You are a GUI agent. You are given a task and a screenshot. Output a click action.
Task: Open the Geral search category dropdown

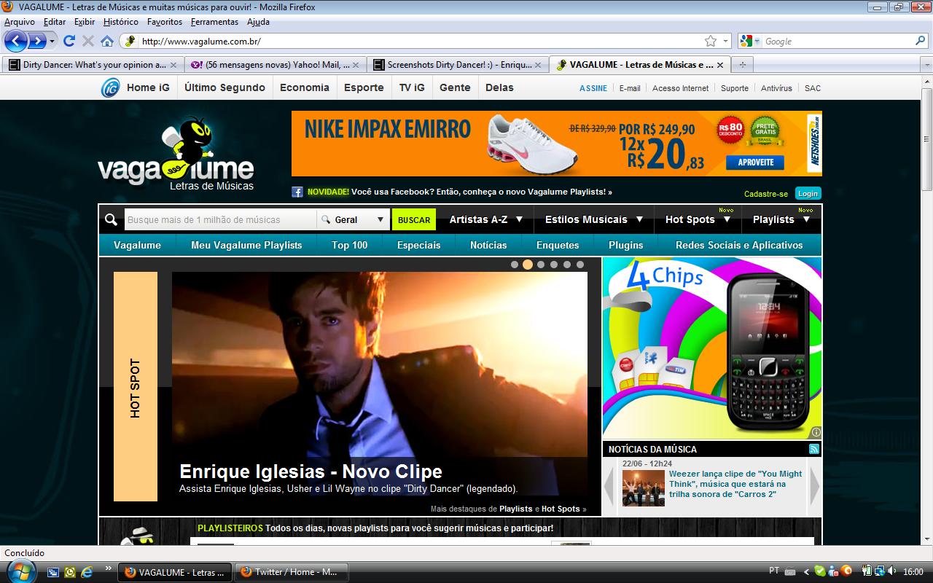(353, 219)
